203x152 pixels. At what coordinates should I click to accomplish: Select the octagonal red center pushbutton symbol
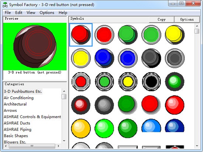coord(81,81)
